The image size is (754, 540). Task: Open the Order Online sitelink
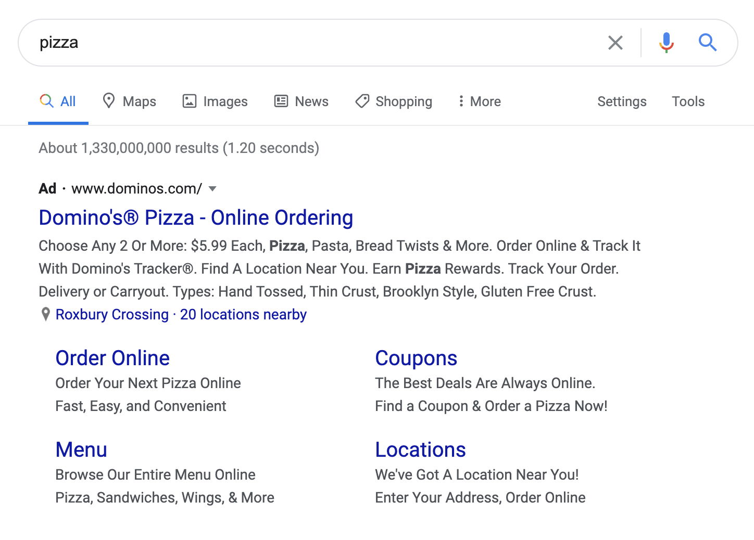[112, 358]
